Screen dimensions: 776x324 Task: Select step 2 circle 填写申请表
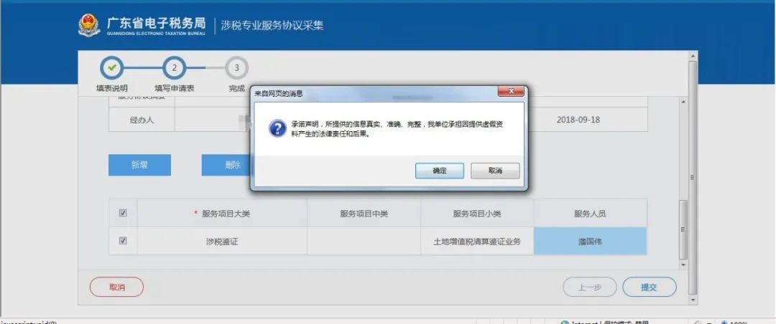(174, 67)
